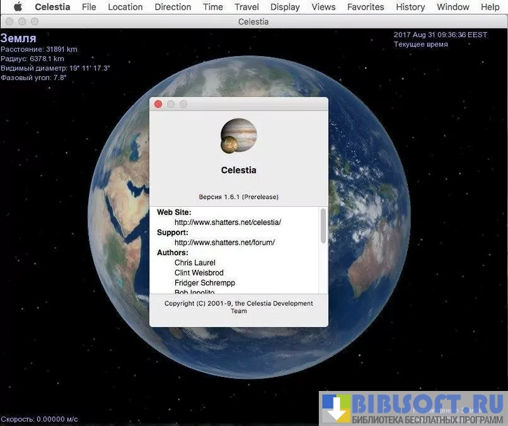
Task: Close the About Celestia dialog
Action: click(x=158, y=104)
